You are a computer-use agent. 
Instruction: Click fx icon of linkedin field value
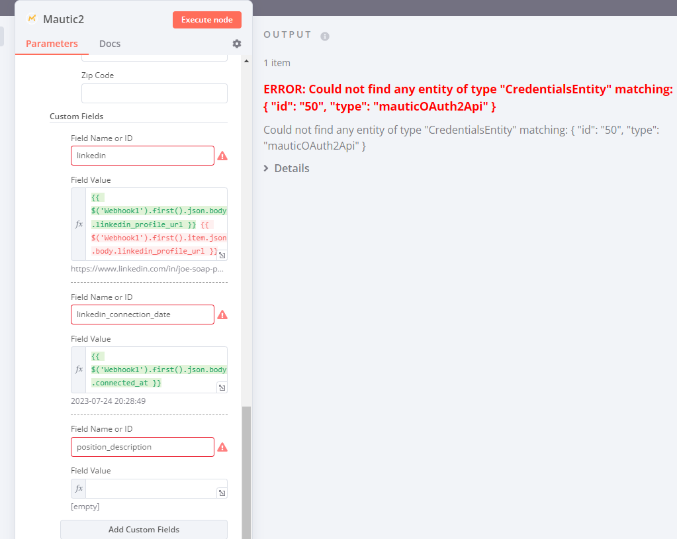[x=79, y=224]
